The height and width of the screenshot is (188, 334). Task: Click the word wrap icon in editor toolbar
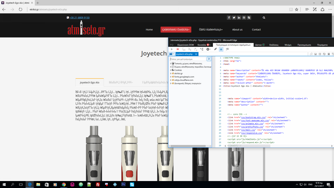[x=324, y=54]
